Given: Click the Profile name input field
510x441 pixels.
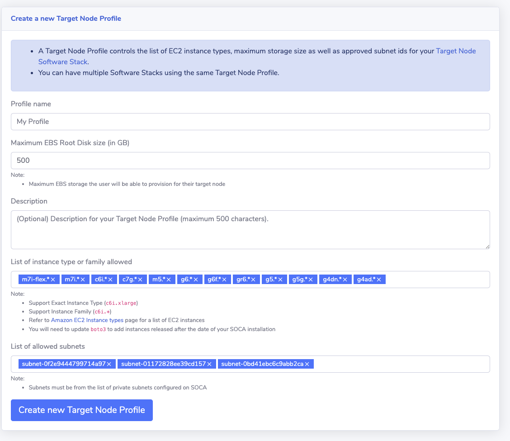Looking at the screenshot, I should point(250,122).
